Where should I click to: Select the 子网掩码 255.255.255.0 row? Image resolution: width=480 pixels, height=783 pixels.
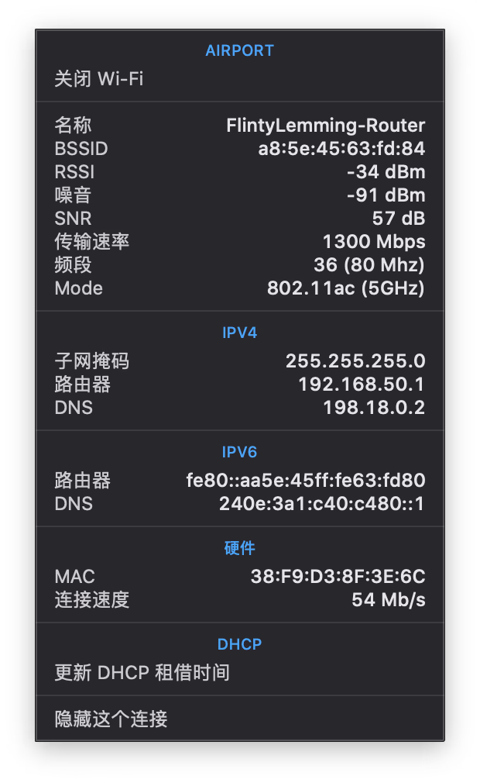[x=240, y=361]
